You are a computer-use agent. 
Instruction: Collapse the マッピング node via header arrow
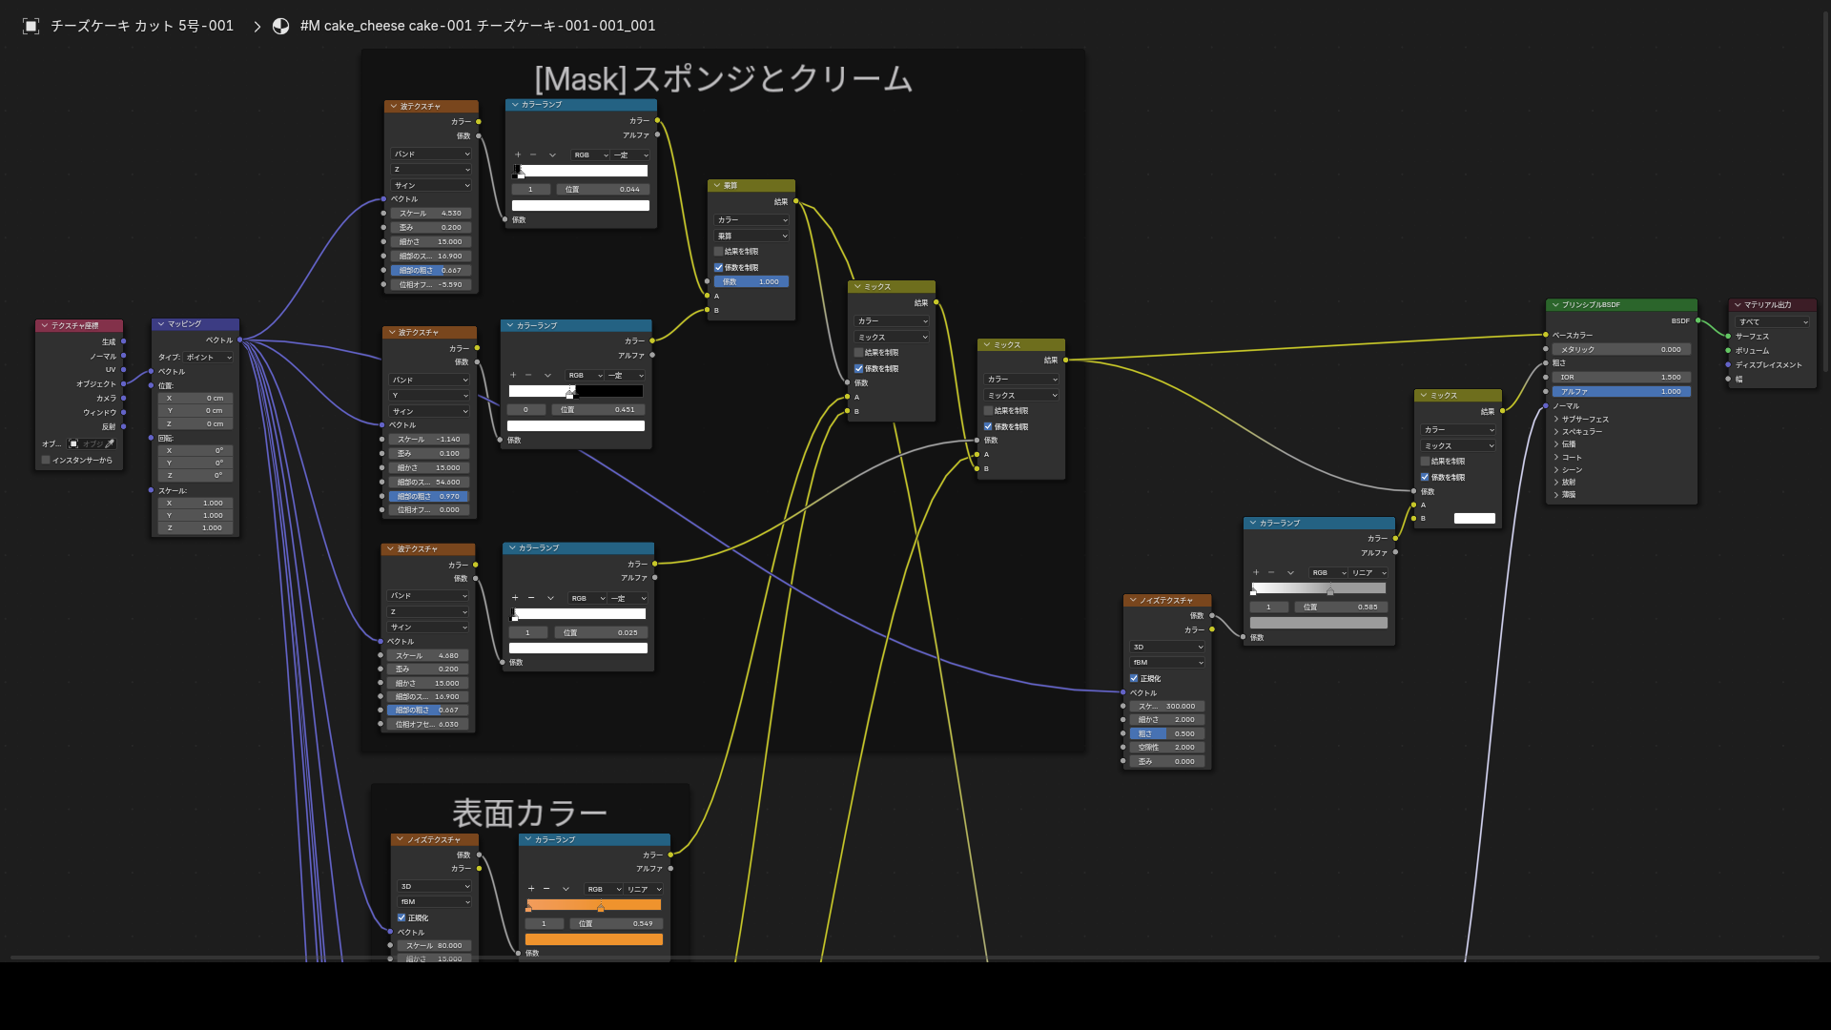161,324
